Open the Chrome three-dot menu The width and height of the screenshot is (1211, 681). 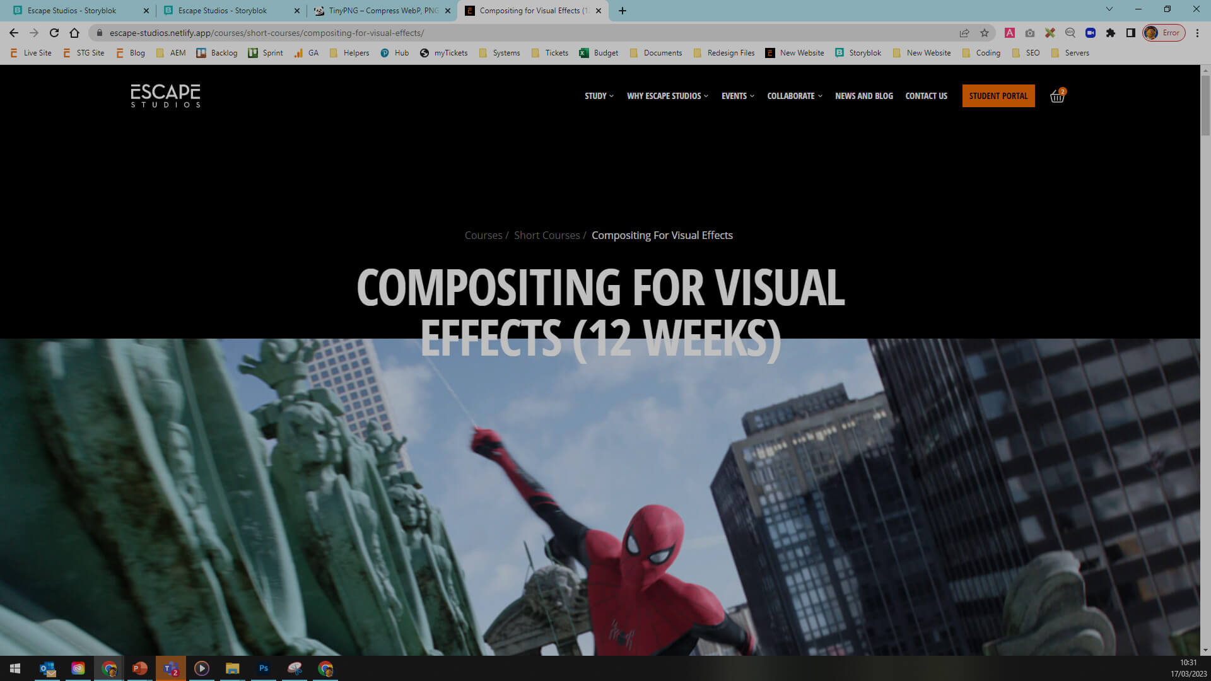point(1197,33)
